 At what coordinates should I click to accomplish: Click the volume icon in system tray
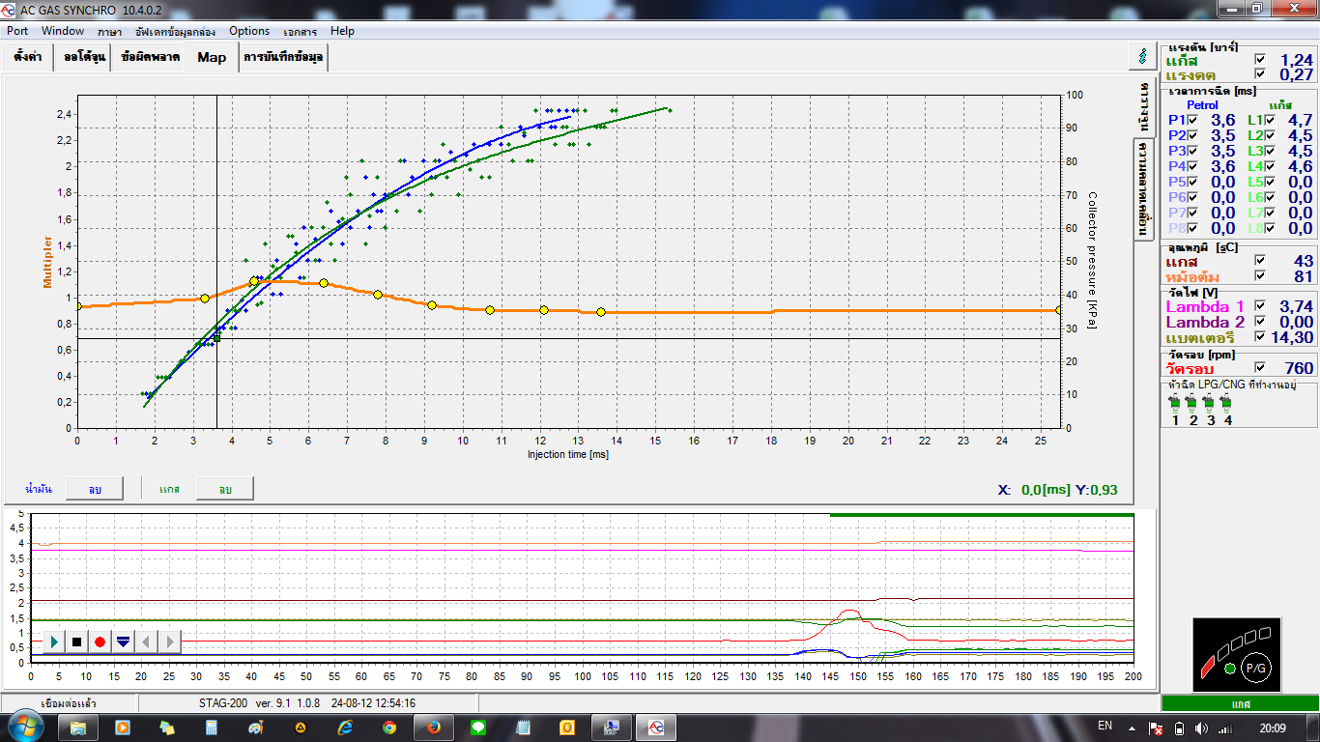pos(1200,728)
